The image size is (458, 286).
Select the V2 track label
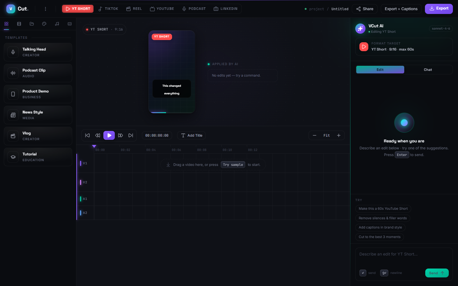tap(85, 182)
